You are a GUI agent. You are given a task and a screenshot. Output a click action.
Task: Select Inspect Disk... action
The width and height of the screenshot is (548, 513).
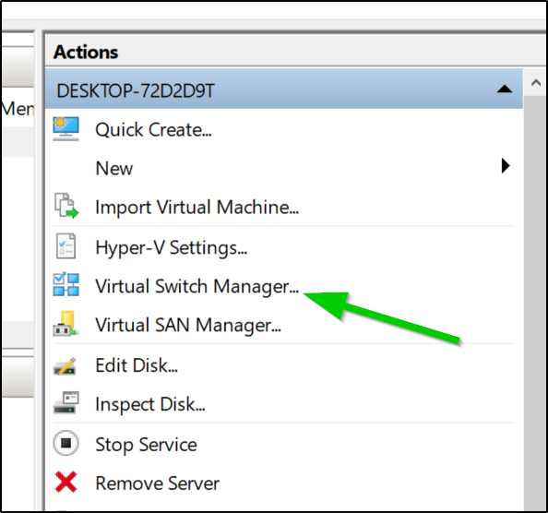point(150,405)
